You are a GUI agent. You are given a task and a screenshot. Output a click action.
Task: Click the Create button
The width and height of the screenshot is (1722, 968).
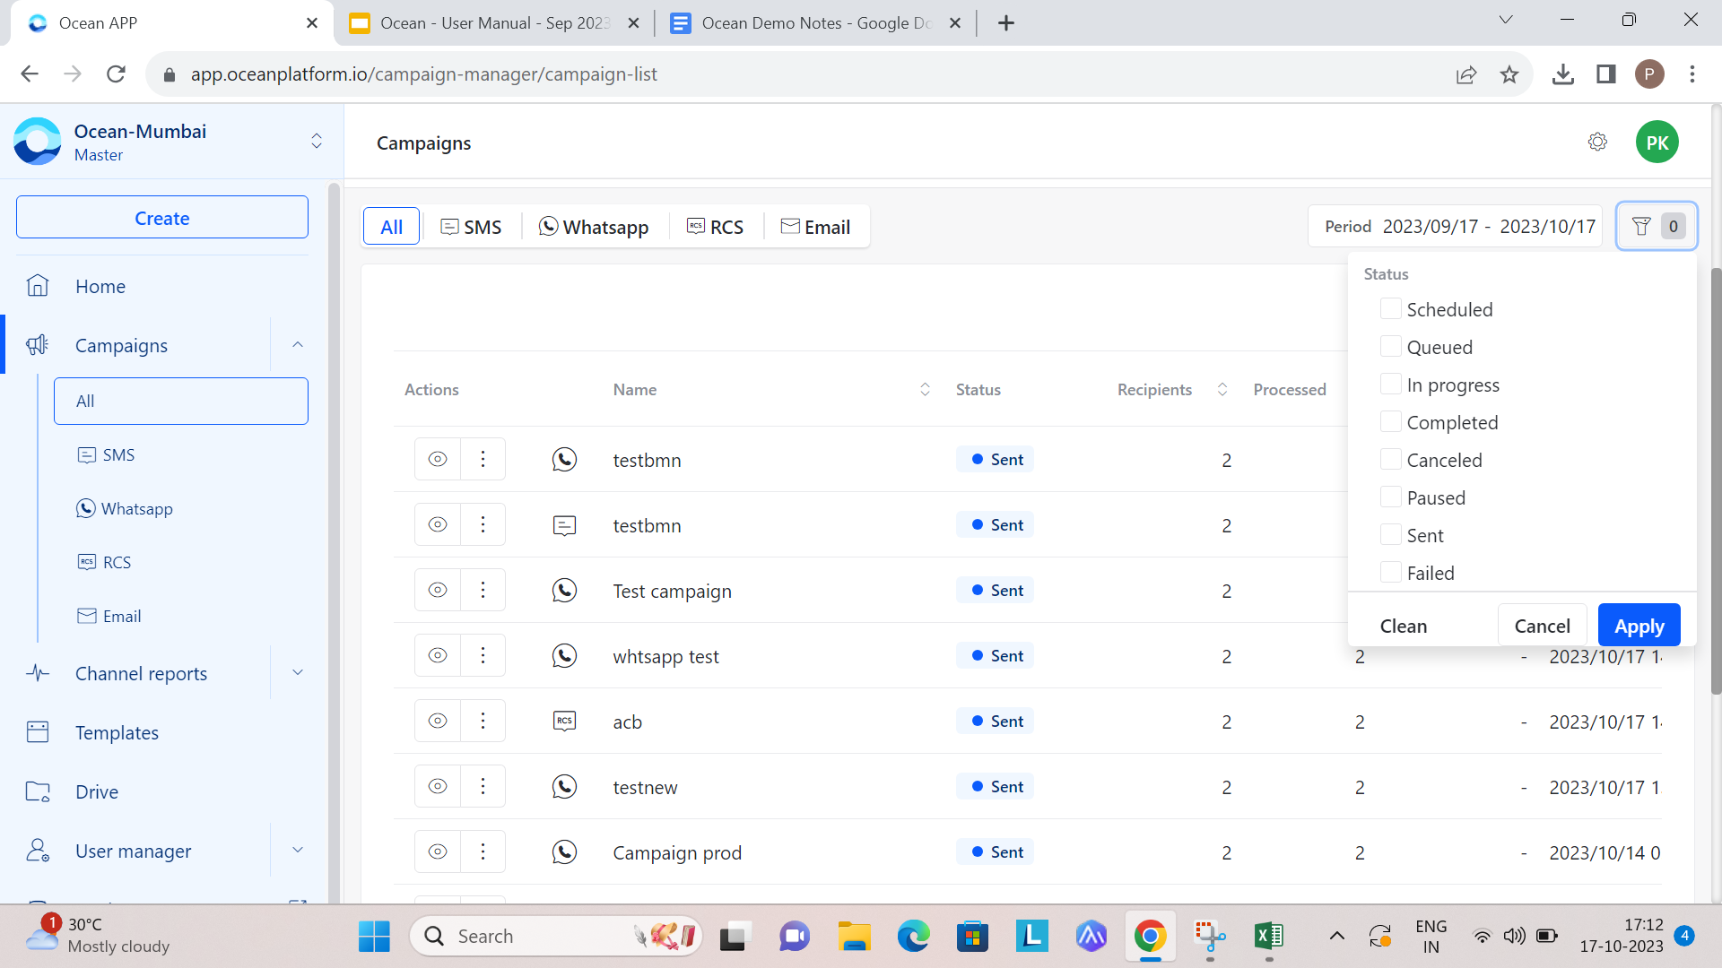point(162,218)
